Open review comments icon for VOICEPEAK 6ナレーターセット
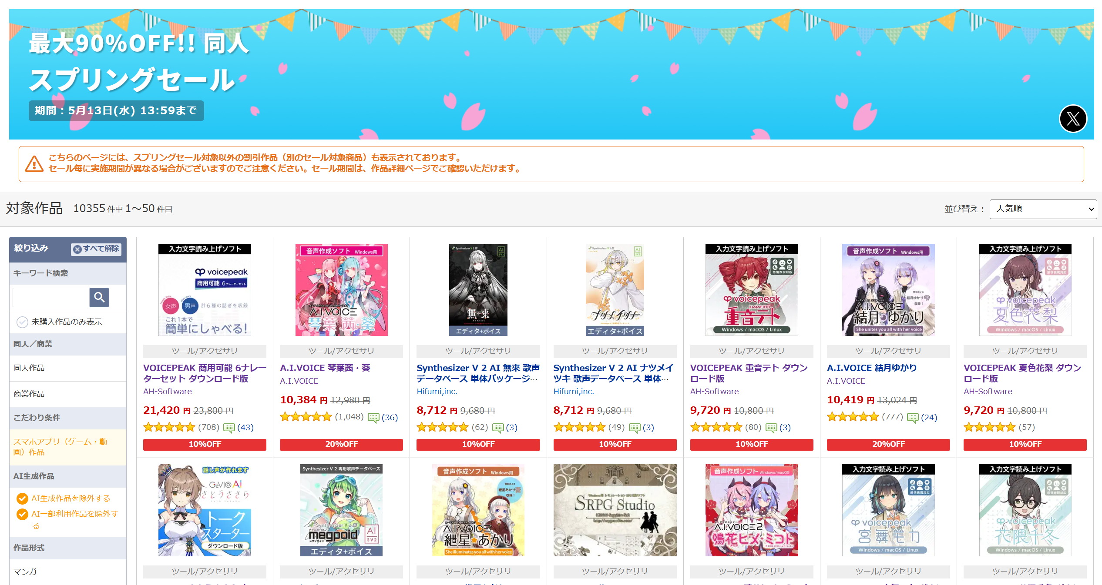 pos(229,428)
